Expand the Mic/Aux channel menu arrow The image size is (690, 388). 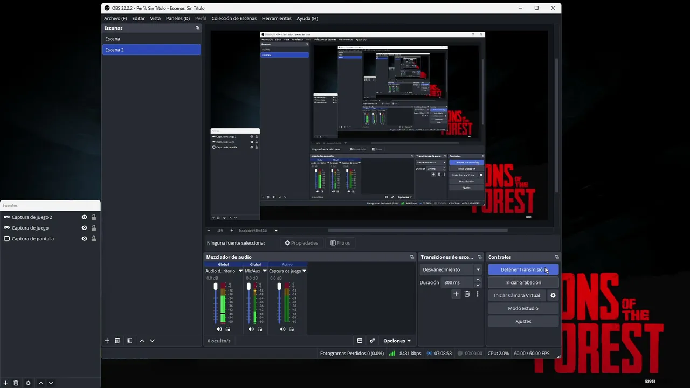pos(264,271)
